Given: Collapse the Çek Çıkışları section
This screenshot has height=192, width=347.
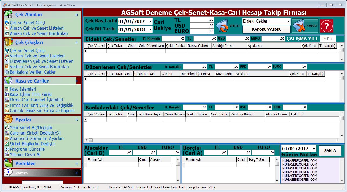Looking at the screenshot, I should coord(77,43).
